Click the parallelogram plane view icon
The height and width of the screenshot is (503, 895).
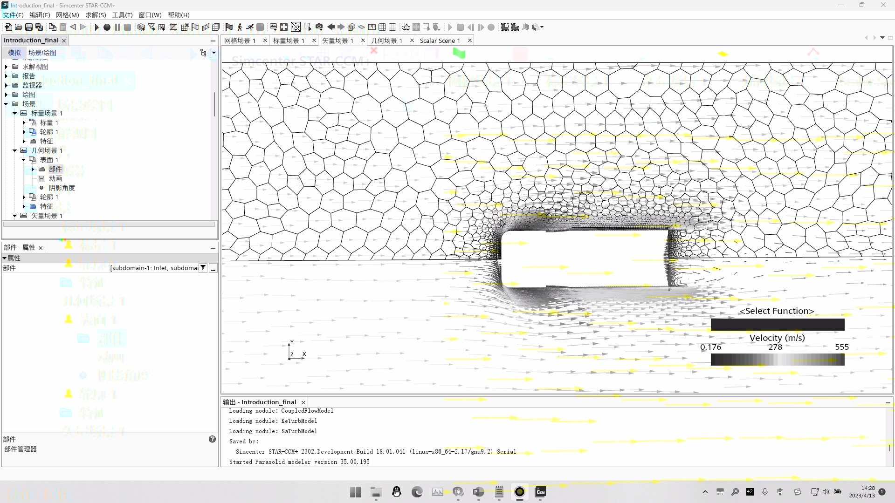click(362, 27)
